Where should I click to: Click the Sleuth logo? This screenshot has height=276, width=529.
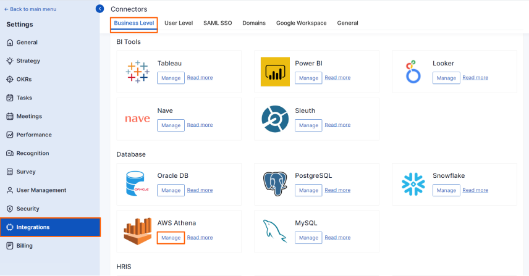click(275, 119)
